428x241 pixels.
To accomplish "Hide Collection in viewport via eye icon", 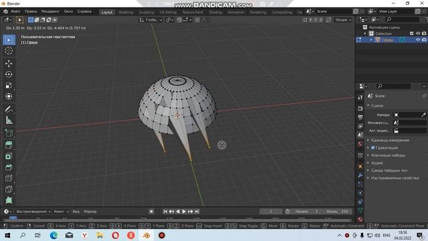I will [418, 33].
